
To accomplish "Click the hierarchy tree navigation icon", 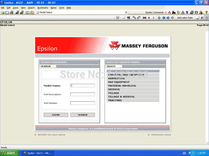I will click(x=183, y=12).
